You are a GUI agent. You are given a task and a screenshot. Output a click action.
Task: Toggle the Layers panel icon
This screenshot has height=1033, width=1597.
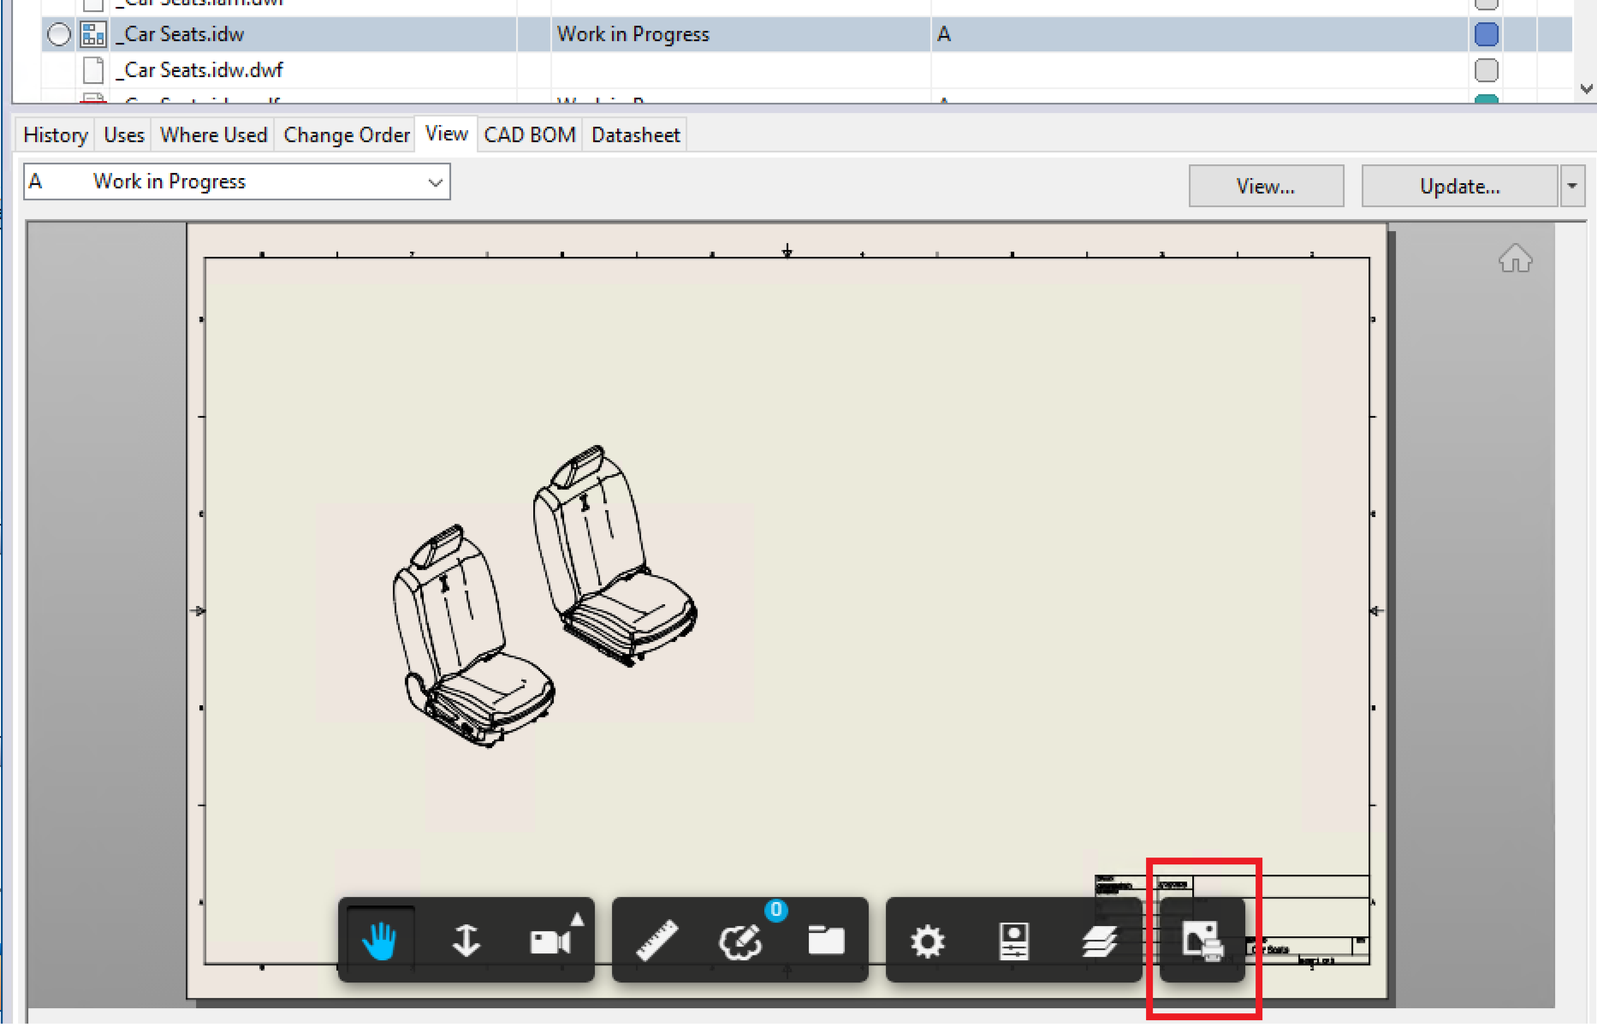(1098, 940)
